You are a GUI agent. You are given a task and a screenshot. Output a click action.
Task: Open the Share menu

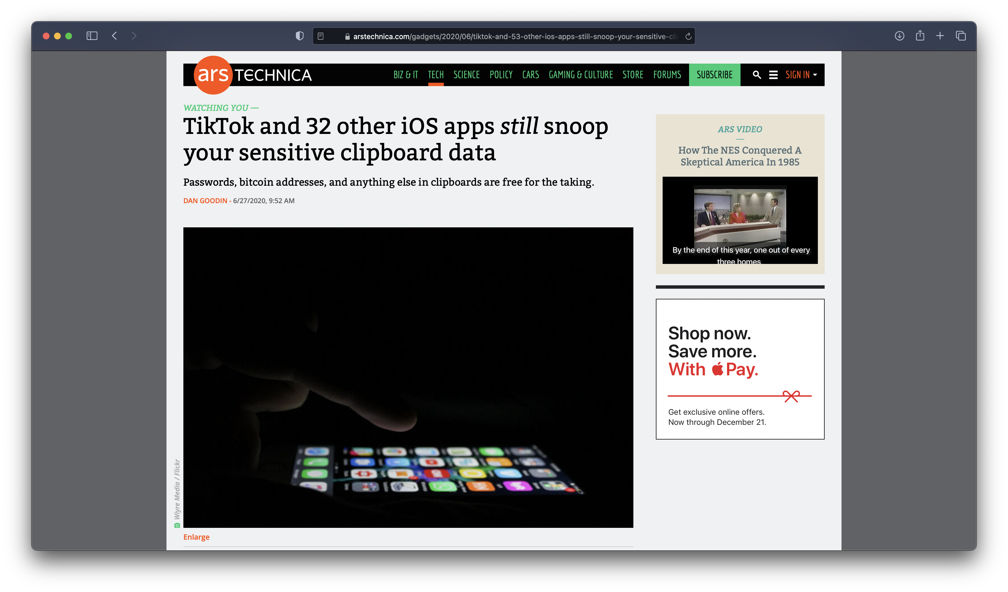[x=920, y=36]
